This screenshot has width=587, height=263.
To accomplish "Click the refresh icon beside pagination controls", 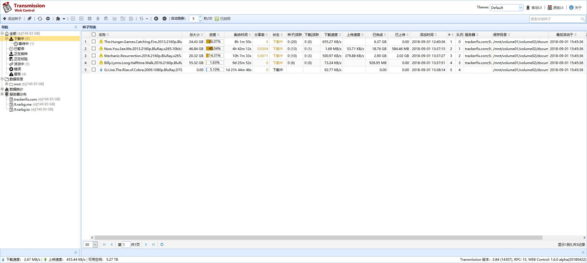I will [x=162, y=244].
